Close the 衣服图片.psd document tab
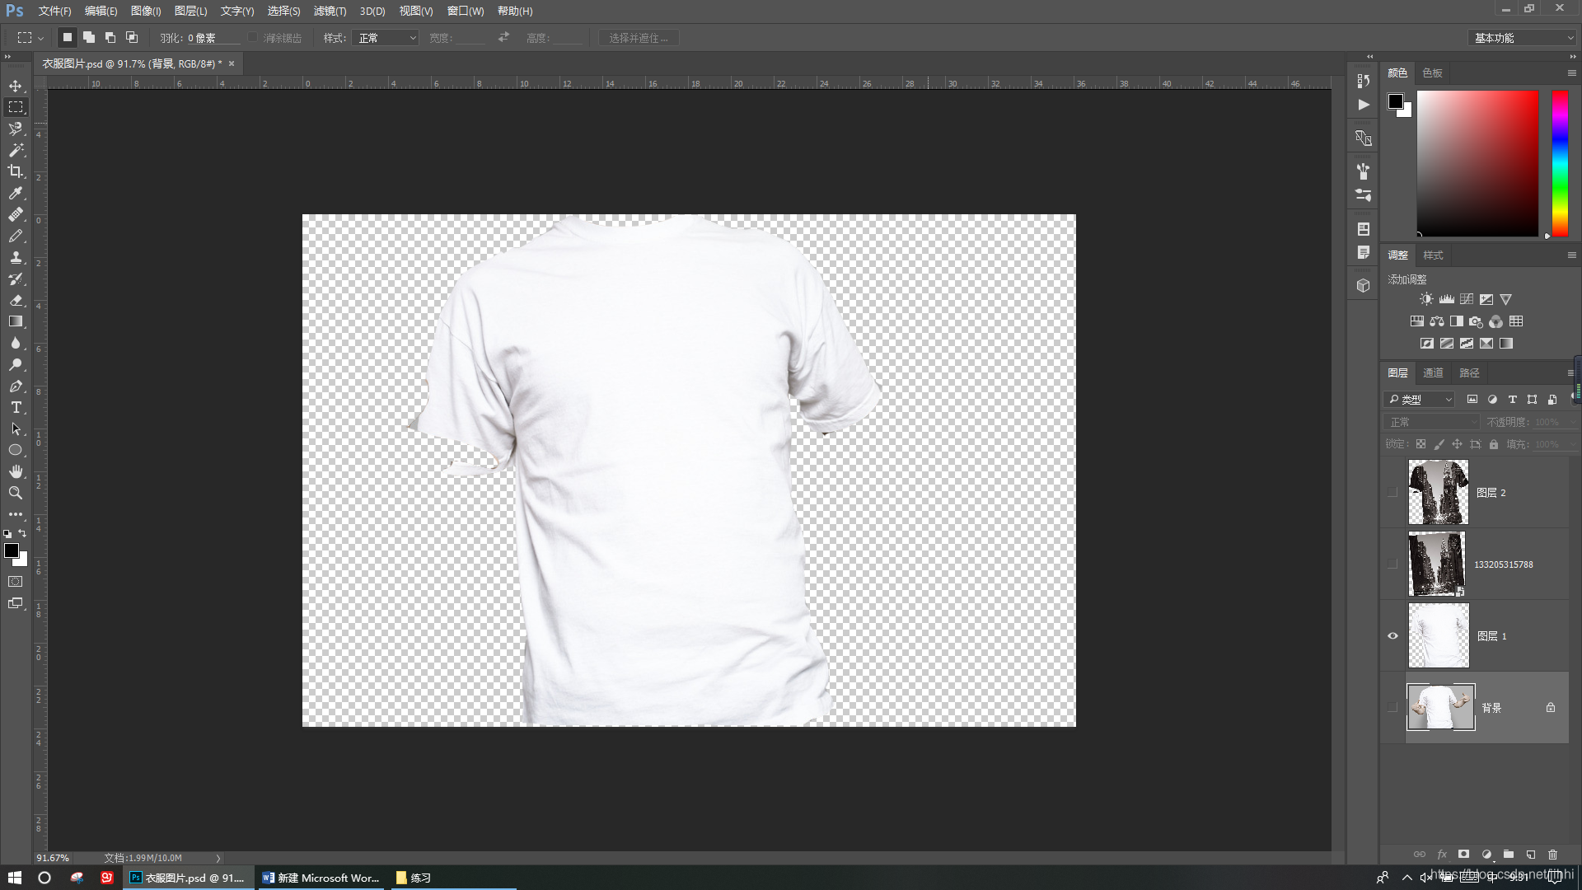The height and width of the screenshot is (890, 1582). tap(232, 63)
